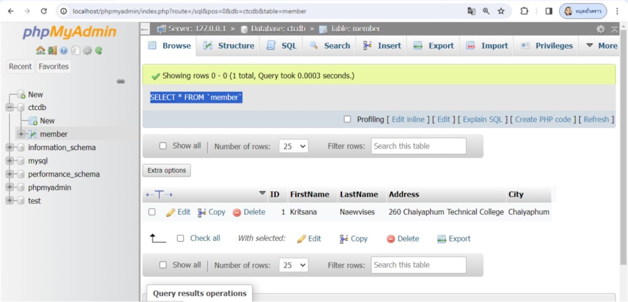Open the upper Number of rows dropdown
Viewport: 628px width, 302px height.
[x=293, y=146]
